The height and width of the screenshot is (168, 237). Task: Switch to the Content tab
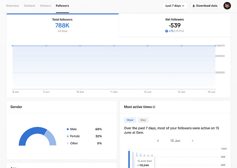click(30, 6)
